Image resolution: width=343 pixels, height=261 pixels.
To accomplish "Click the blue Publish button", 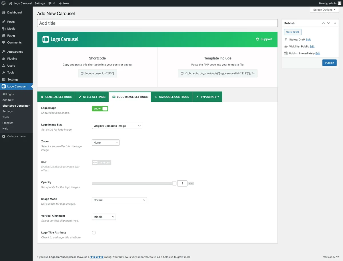I will click(329, 63).
